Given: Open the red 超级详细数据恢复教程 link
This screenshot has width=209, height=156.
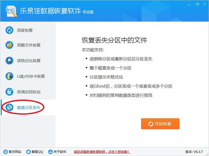Looking at the screenshot, I should (x=102, y=152).
